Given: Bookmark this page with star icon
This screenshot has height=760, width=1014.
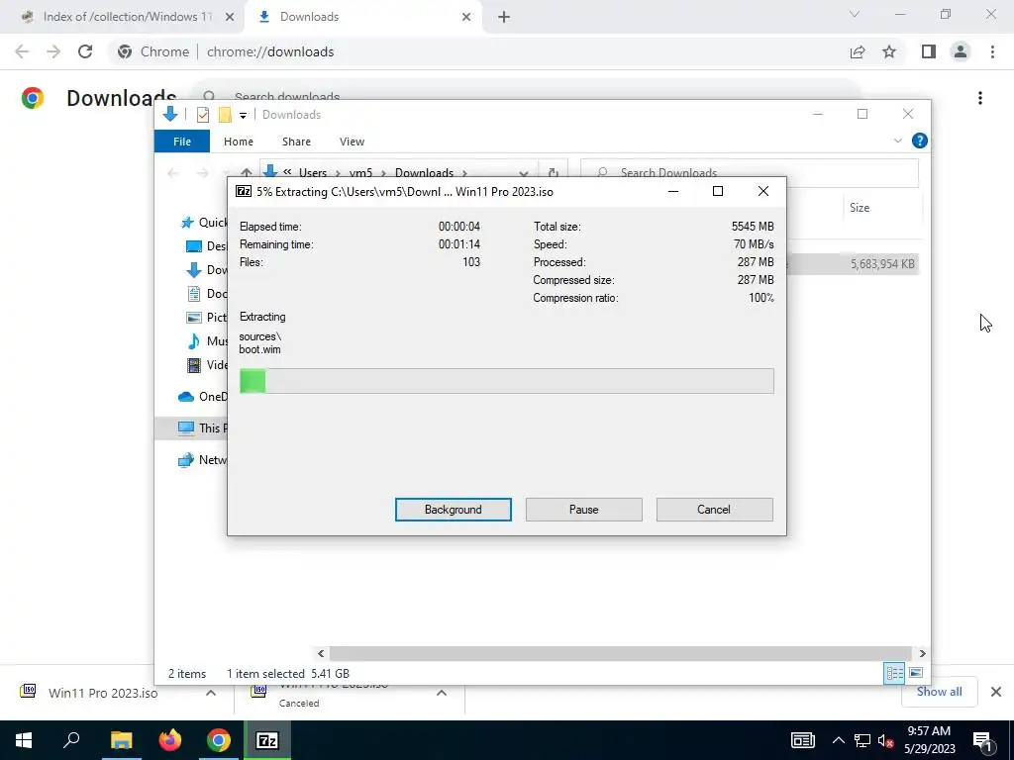Looking at the screenshot, I should pyautogui.click(x=889, y=51).
